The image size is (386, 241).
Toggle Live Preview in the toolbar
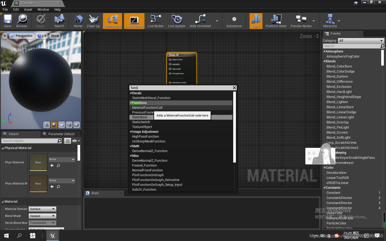(134, 21)
